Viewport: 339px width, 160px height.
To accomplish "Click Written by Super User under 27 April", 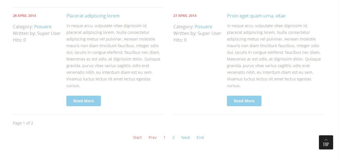I will (197, 33).
